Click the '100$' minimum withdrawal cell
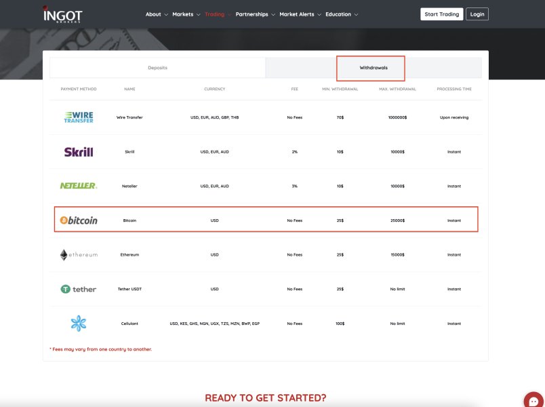 tap(340, 324)
